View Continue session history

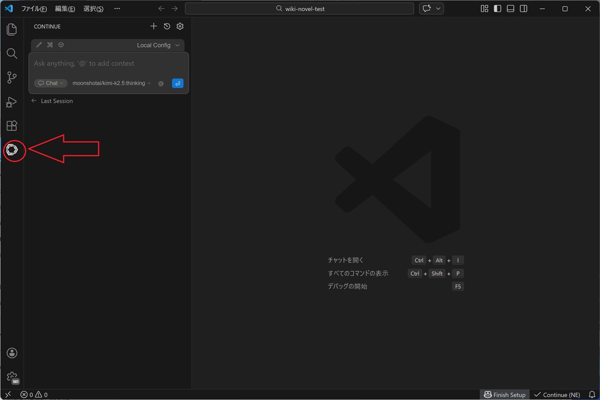tap(167, 26)
